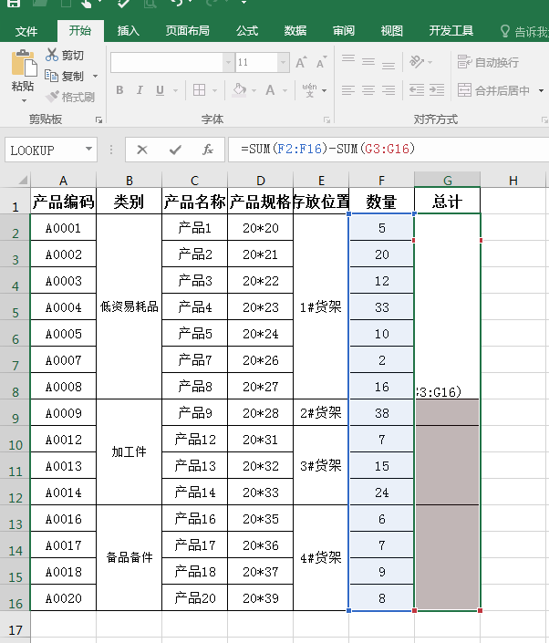
Task: Switch to the 数据 tab
Action: 295,31
